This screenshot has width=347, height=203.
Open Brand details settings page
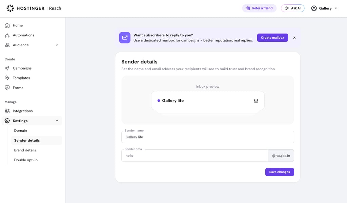click(x=25, y=150)
